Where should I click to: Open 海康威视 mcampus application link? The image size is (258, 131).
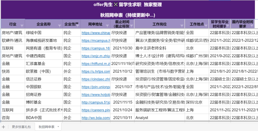(96, 41)
